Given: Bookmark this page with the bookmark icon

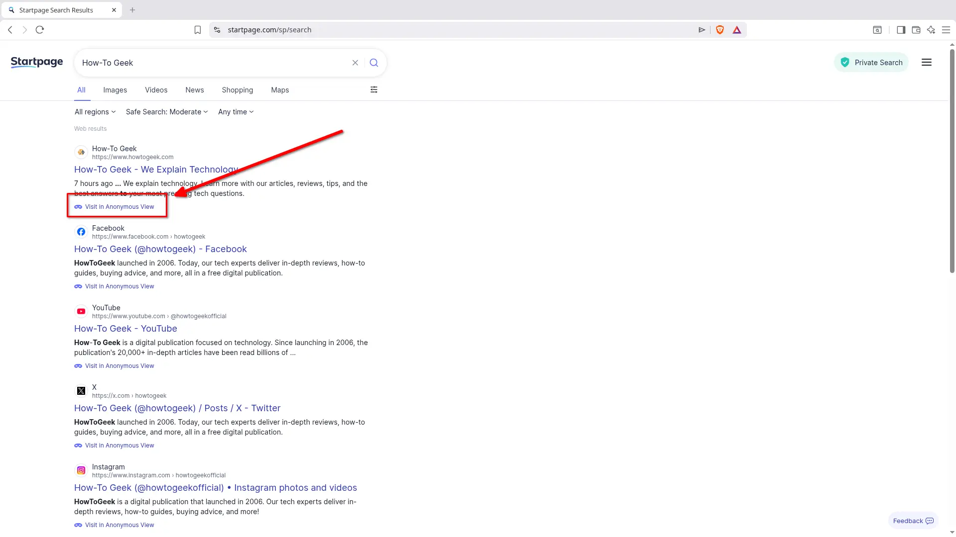Looking at the screenshot, I should pos(198,30).
